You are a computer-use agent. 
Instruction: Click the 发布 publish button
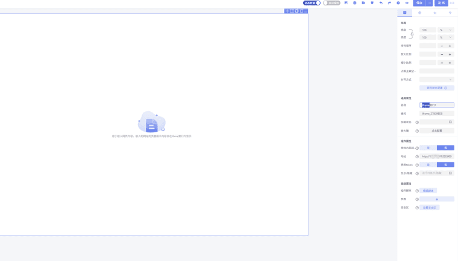pyautogui.click(x=441, y=3)
